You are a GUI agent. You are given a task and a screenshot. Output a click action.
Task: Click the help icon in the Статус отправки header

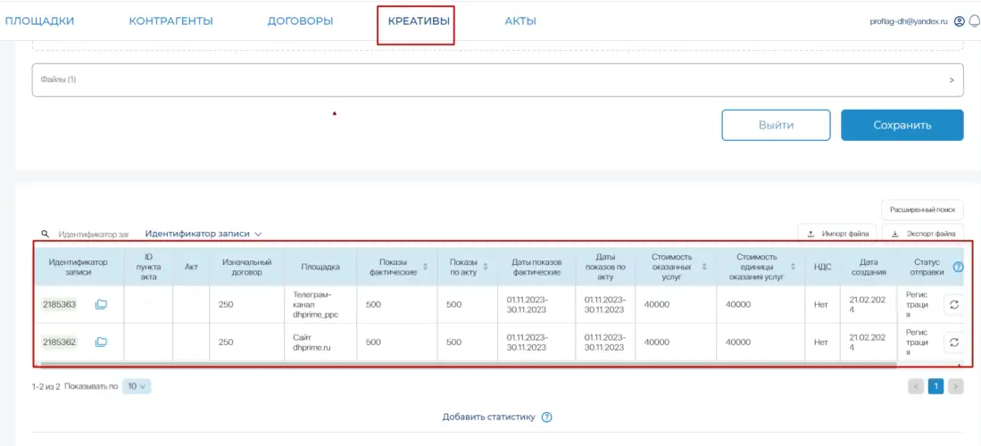point(958,267)
